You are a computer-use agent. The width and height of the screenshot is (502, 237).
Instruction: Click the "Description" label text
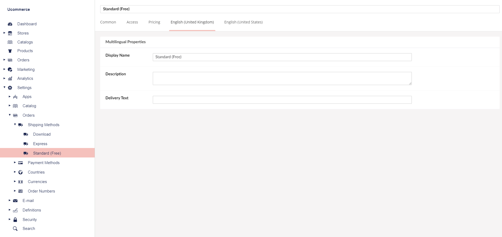click(x=116, y=74)
